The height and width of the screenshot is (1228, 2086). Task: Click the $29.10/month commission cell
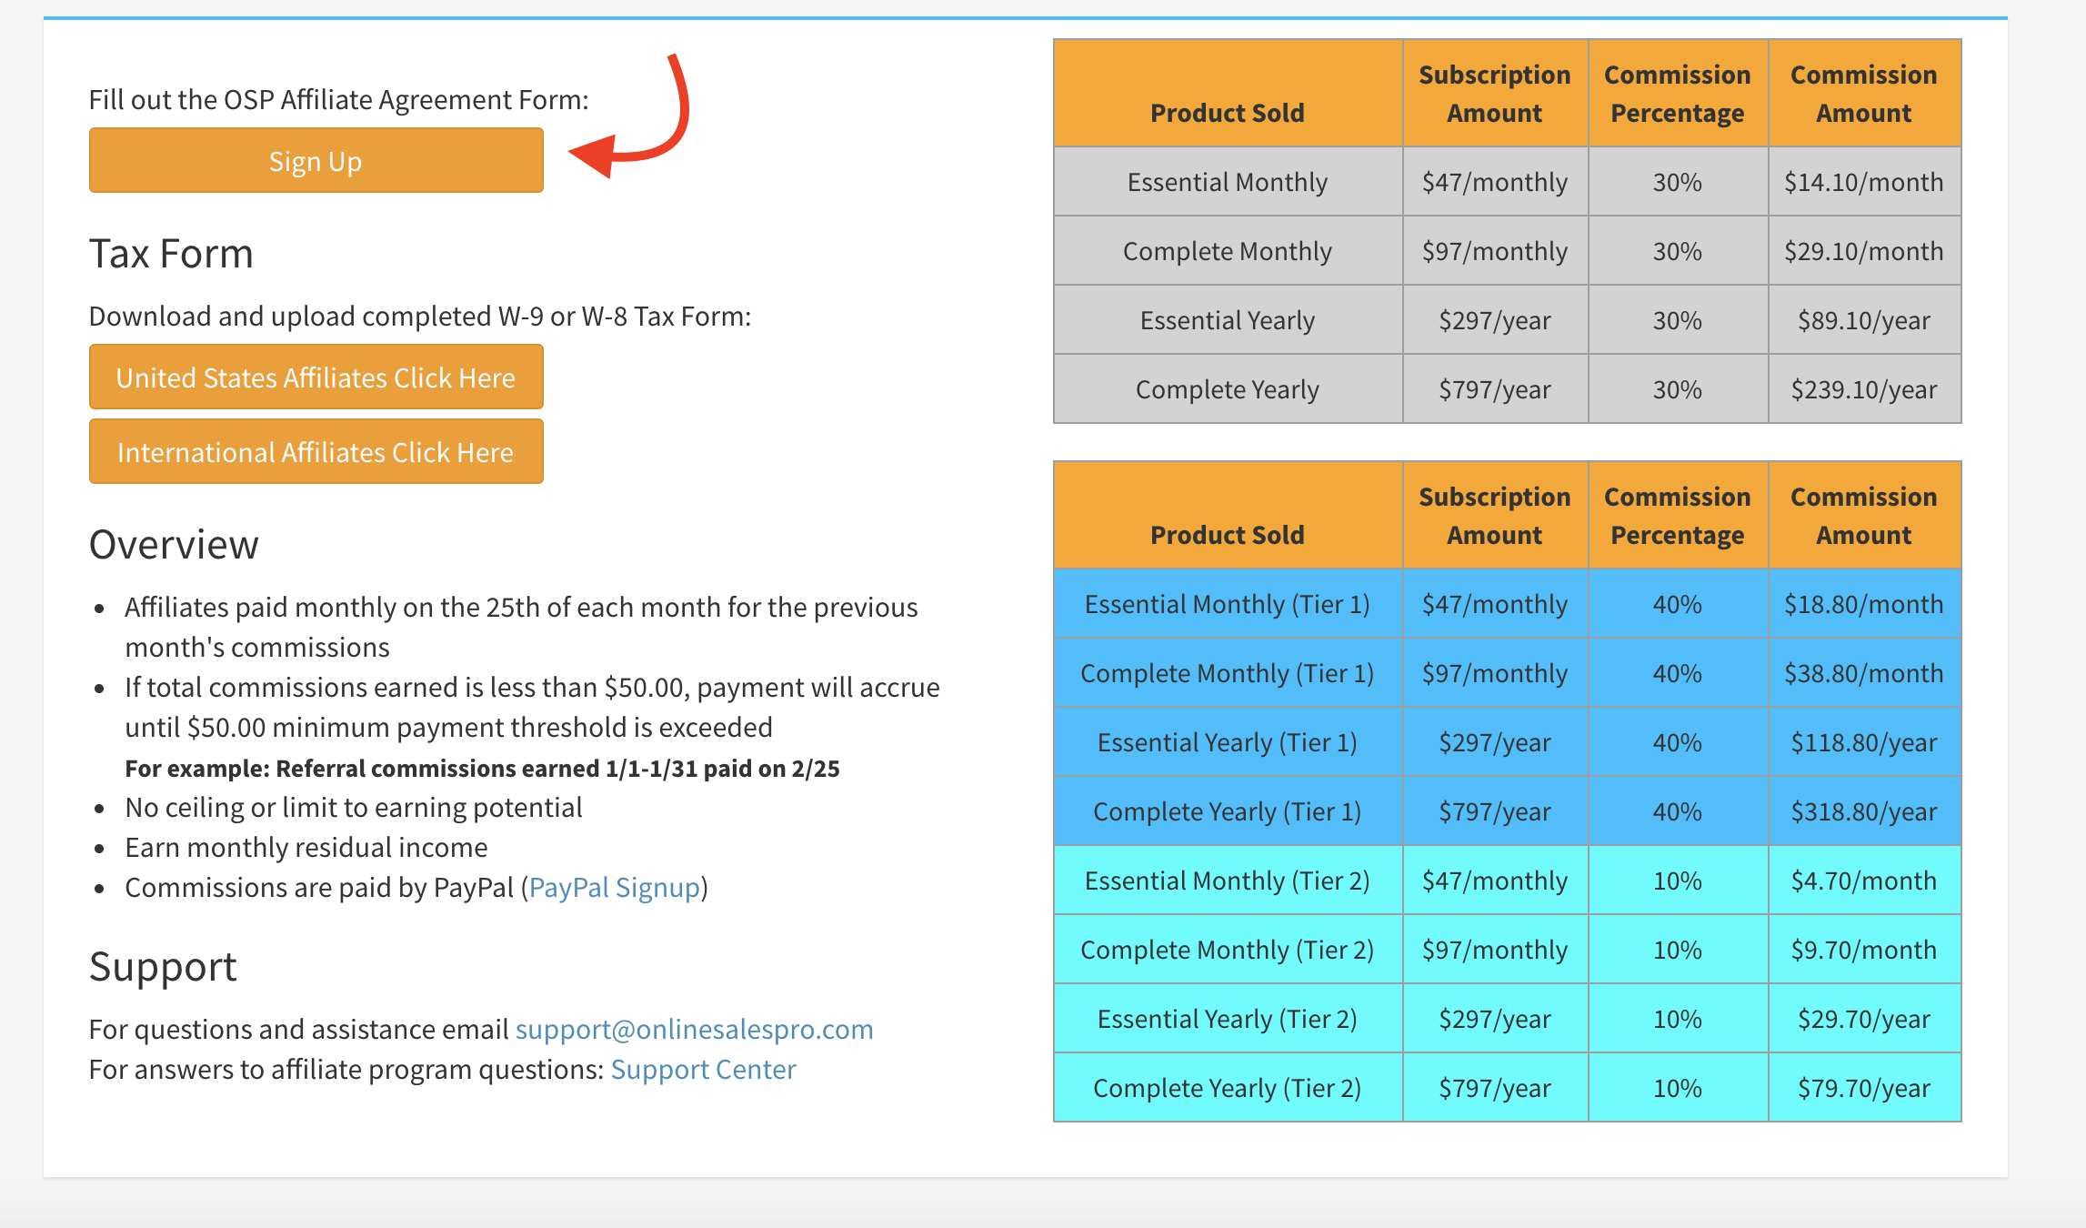tap(1864, 251)
